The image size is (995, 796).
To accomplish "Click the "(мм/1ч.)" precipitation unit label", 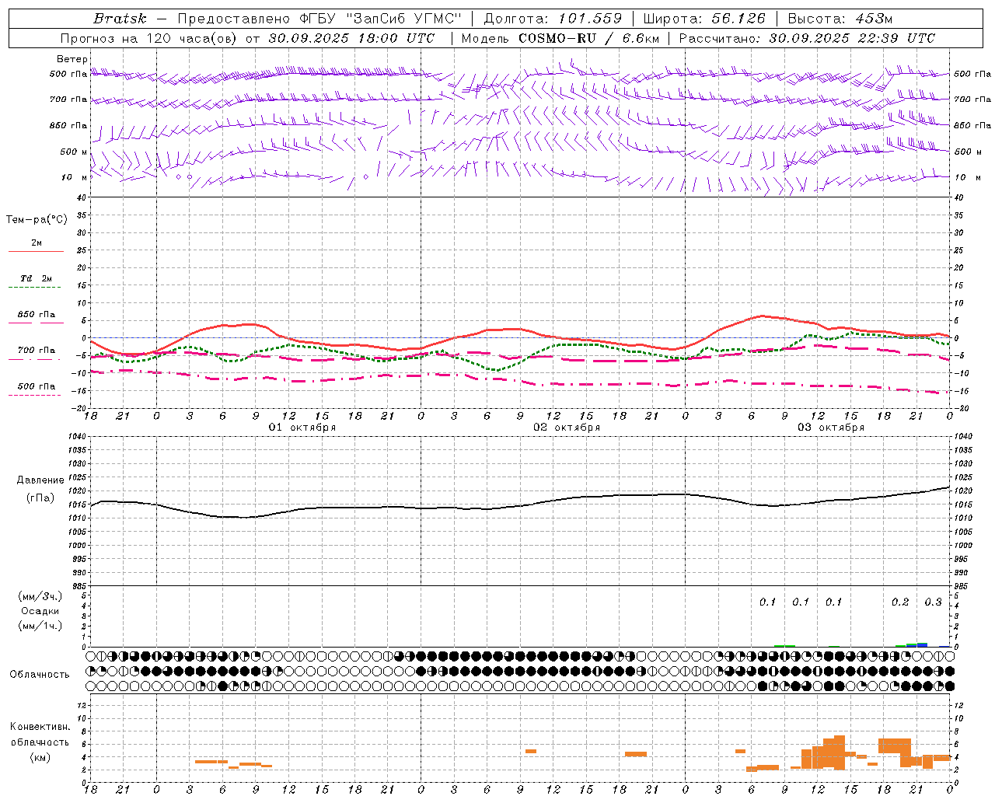I will tap(40, 626).
